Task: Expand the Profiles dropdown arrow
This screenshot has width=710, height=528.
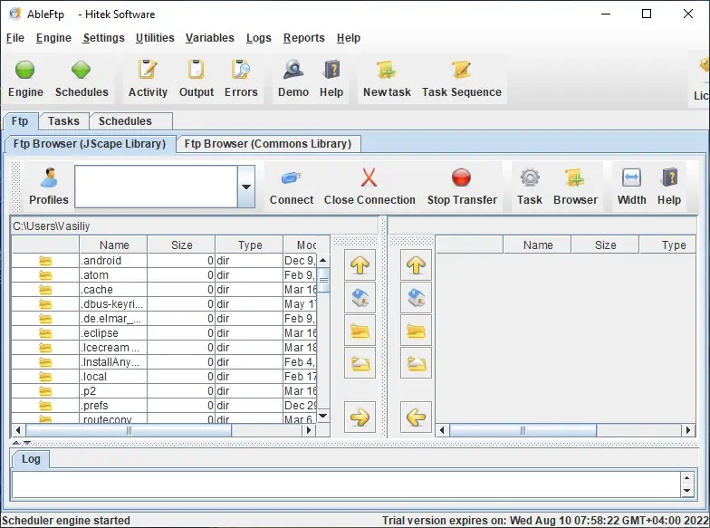Action: coord(246,187)
